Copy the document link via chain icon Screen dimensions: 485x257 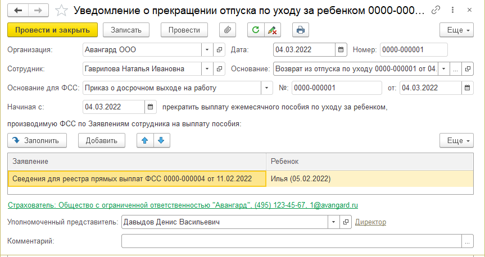point(436,11)
